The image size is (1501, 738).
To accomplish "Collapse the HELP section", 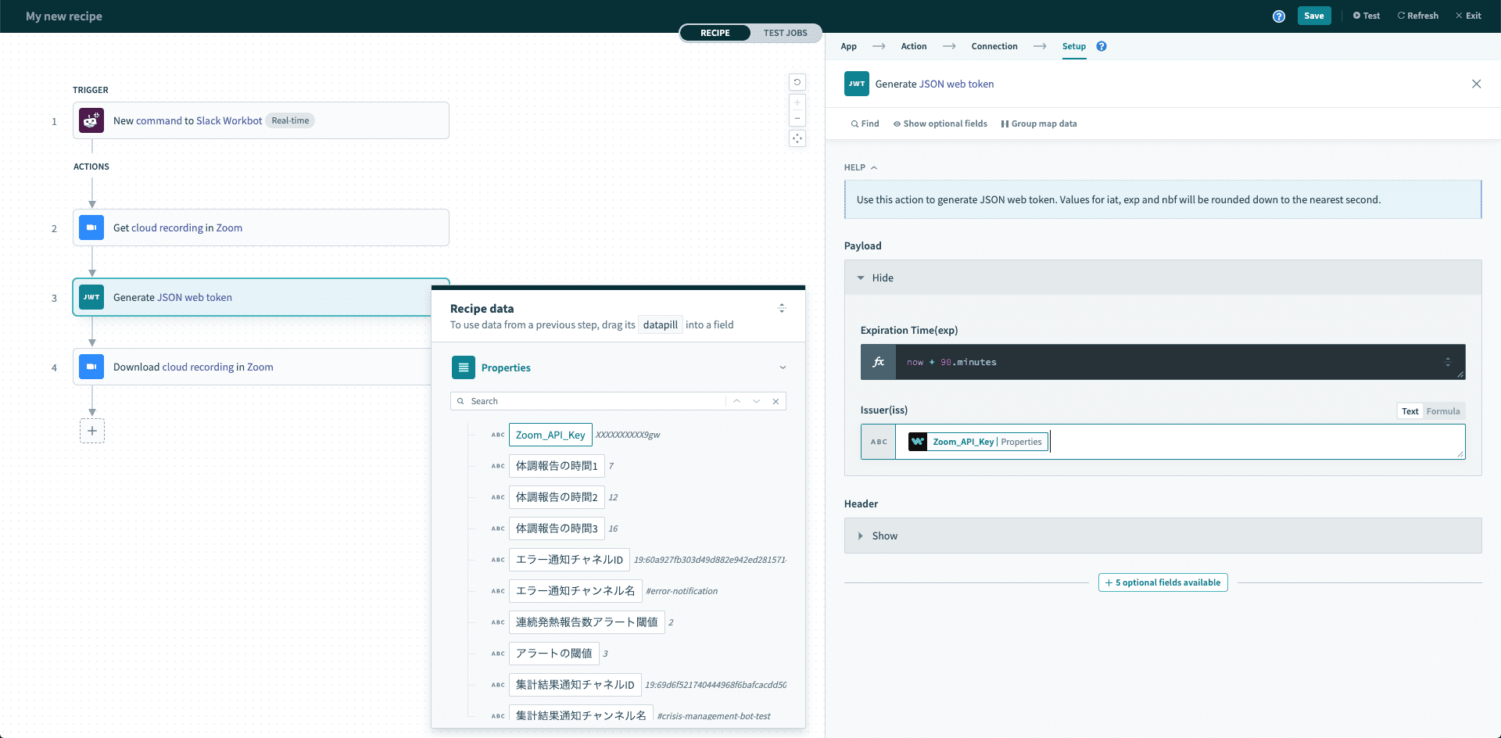I will coord(874,167).
